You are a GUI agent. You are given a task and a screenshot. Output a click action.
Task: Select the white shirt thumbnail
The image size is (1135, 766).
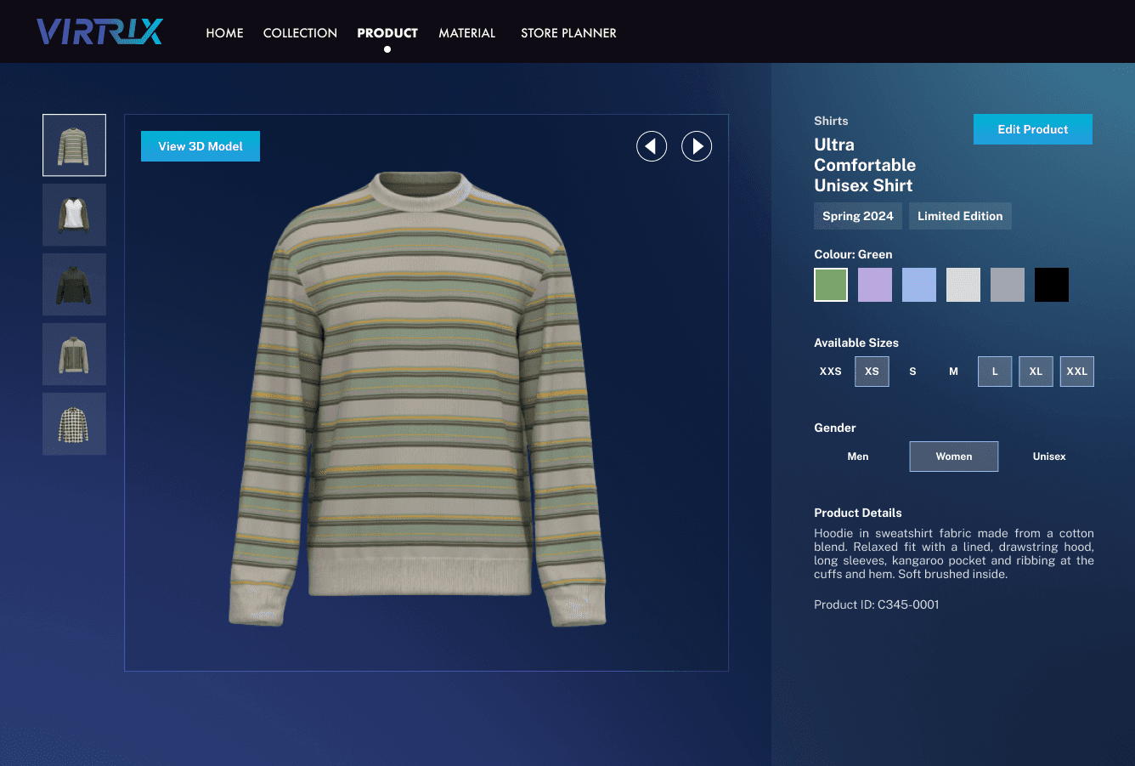coord(74,214)
